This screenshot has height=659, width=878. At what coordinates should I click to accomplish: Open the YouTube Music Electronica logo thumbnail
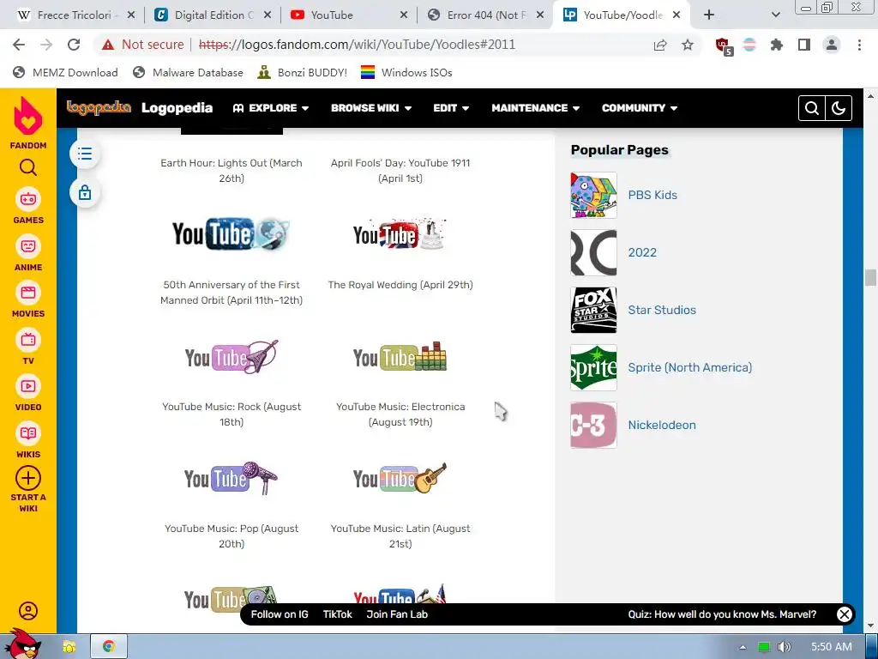[x=400, y=356]
